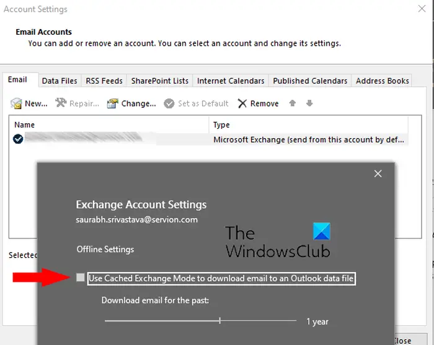Click the account status icon in list
Viewport: 434px width, 345px height.
pos(18,139)
